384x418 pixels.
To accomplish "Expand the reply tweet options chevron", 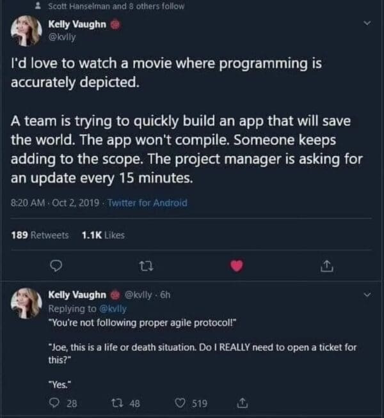I will click(367, 295).
